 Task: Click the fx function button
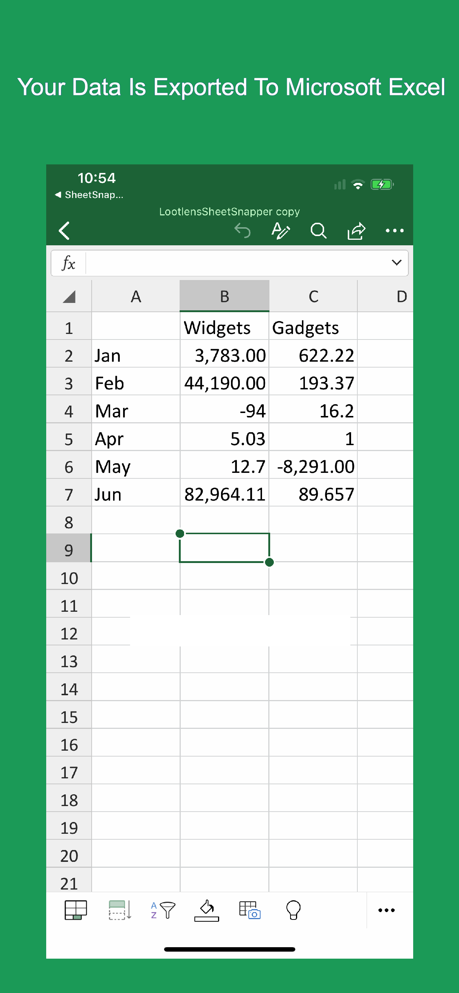pyautogui.click(x=69, y=263)
